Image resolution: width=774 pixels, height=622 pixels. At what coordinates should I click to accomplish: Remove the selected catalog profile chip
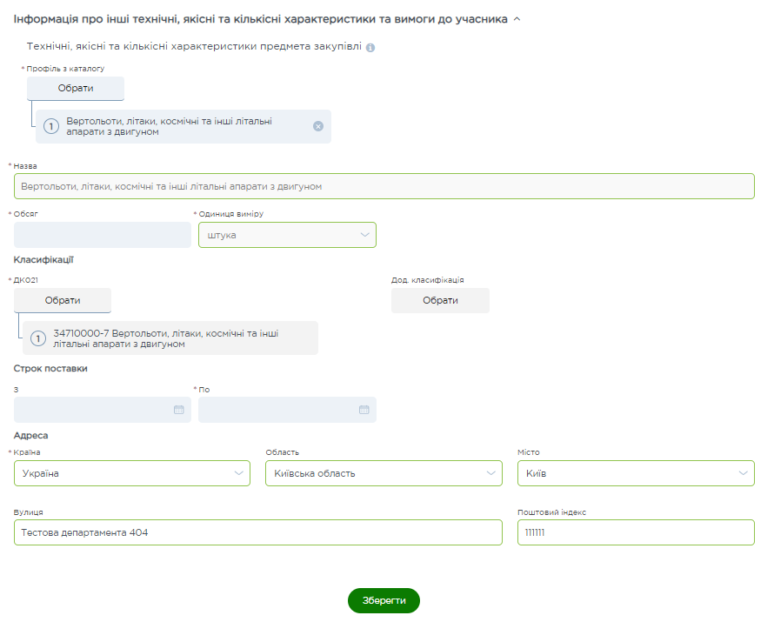point(317,126)
